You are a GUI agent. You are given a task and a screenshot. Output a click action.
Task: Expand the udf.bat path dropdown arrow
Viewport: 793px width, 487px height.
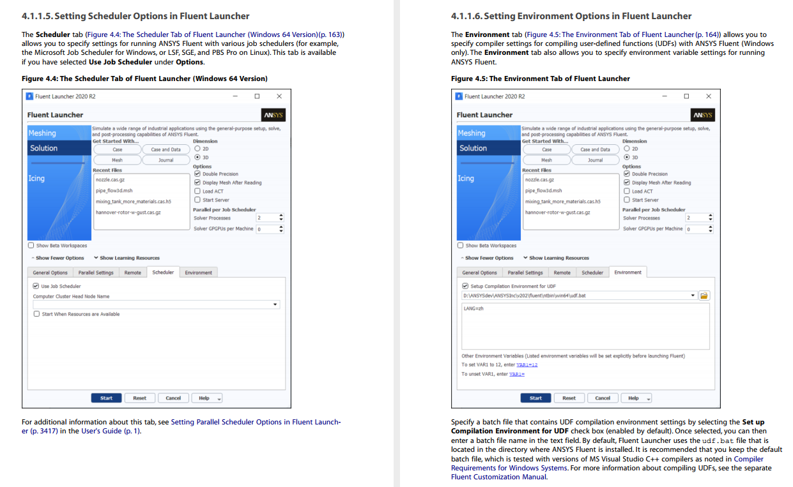point(693,296)
